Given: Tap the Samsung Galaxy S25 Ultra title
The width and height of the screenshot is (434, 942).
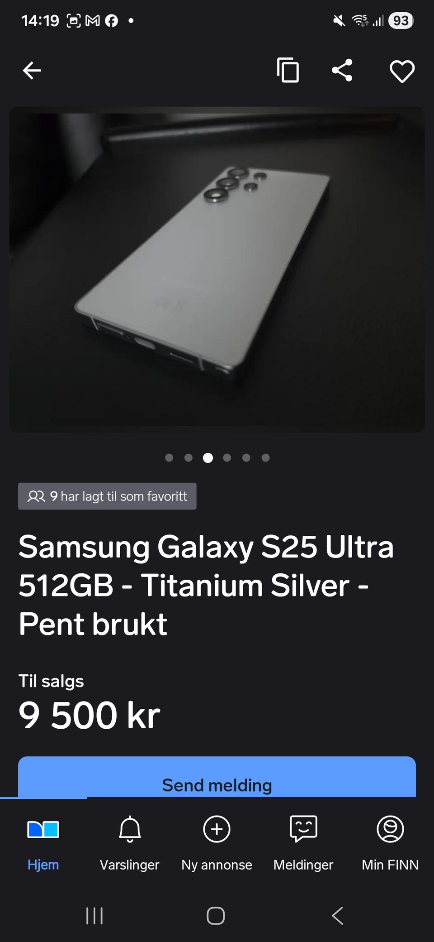Looking at the screenshot, I should (x=206, y=585).
